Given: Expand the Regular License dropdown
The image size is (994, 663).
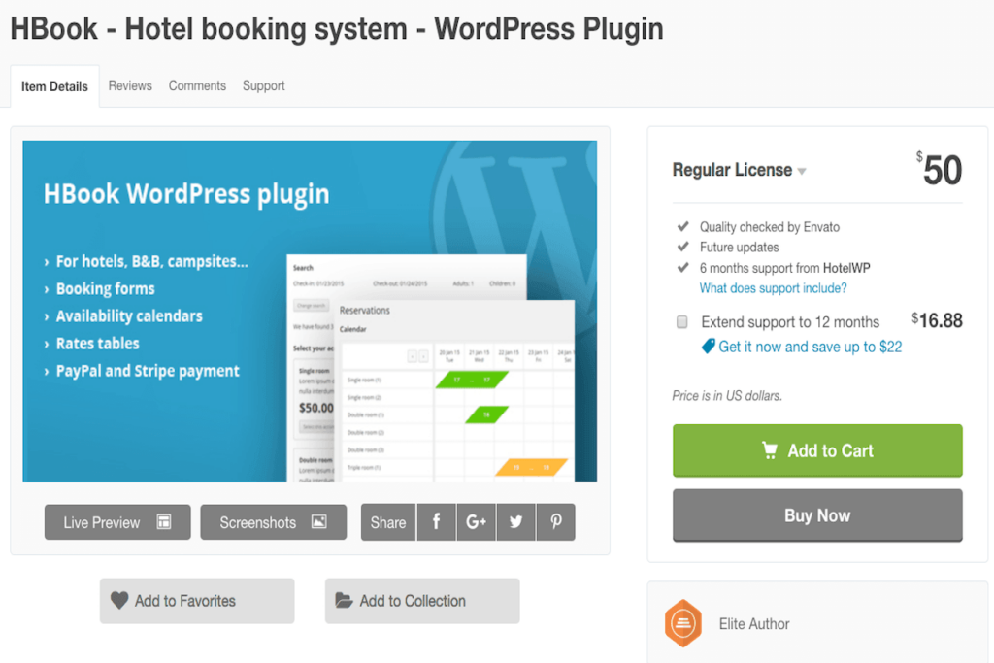Looking at the screenshot, I should click(x=739, y=170).
